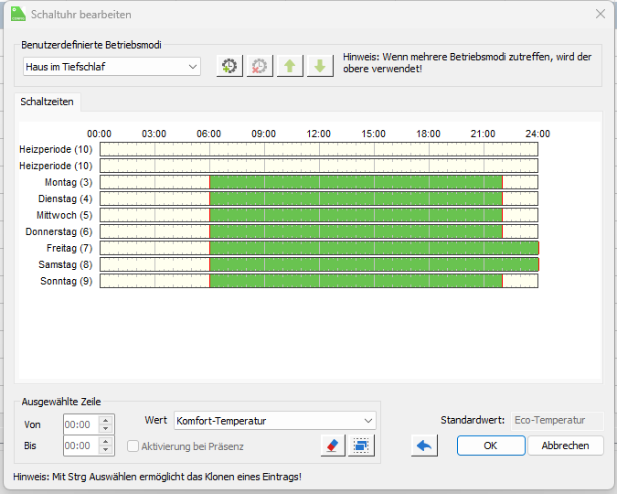
Task: Move operating mode up with green arrow
Action: [290, 67]
